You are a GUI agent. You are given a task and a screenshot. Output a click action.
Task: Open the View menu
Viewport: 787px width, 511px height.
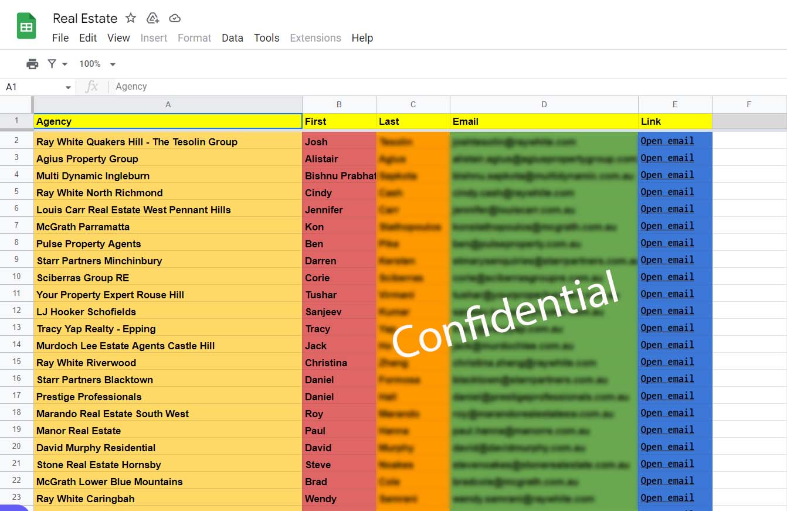(x=118, y=38)
